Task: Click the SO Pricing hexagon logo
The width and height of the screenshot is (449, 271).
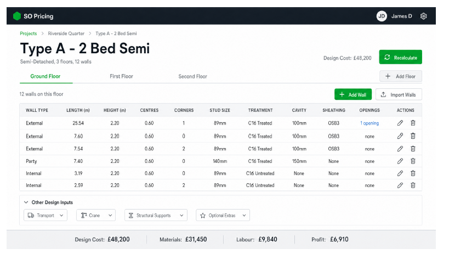Action: click(17, 16)
